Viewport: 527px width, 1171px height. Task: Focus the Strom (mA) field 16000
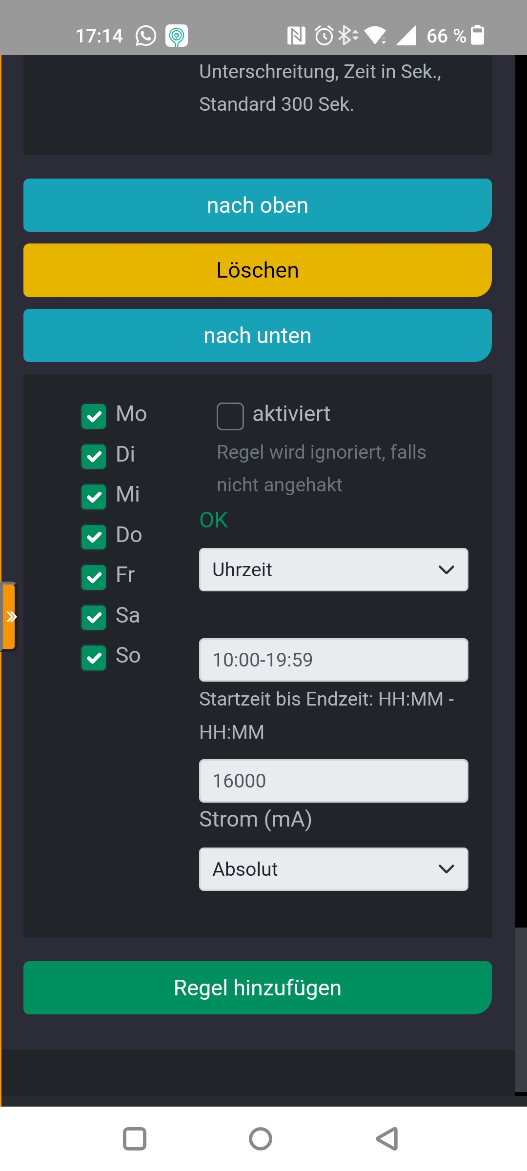pyautogui.click(x=334, y=781)
